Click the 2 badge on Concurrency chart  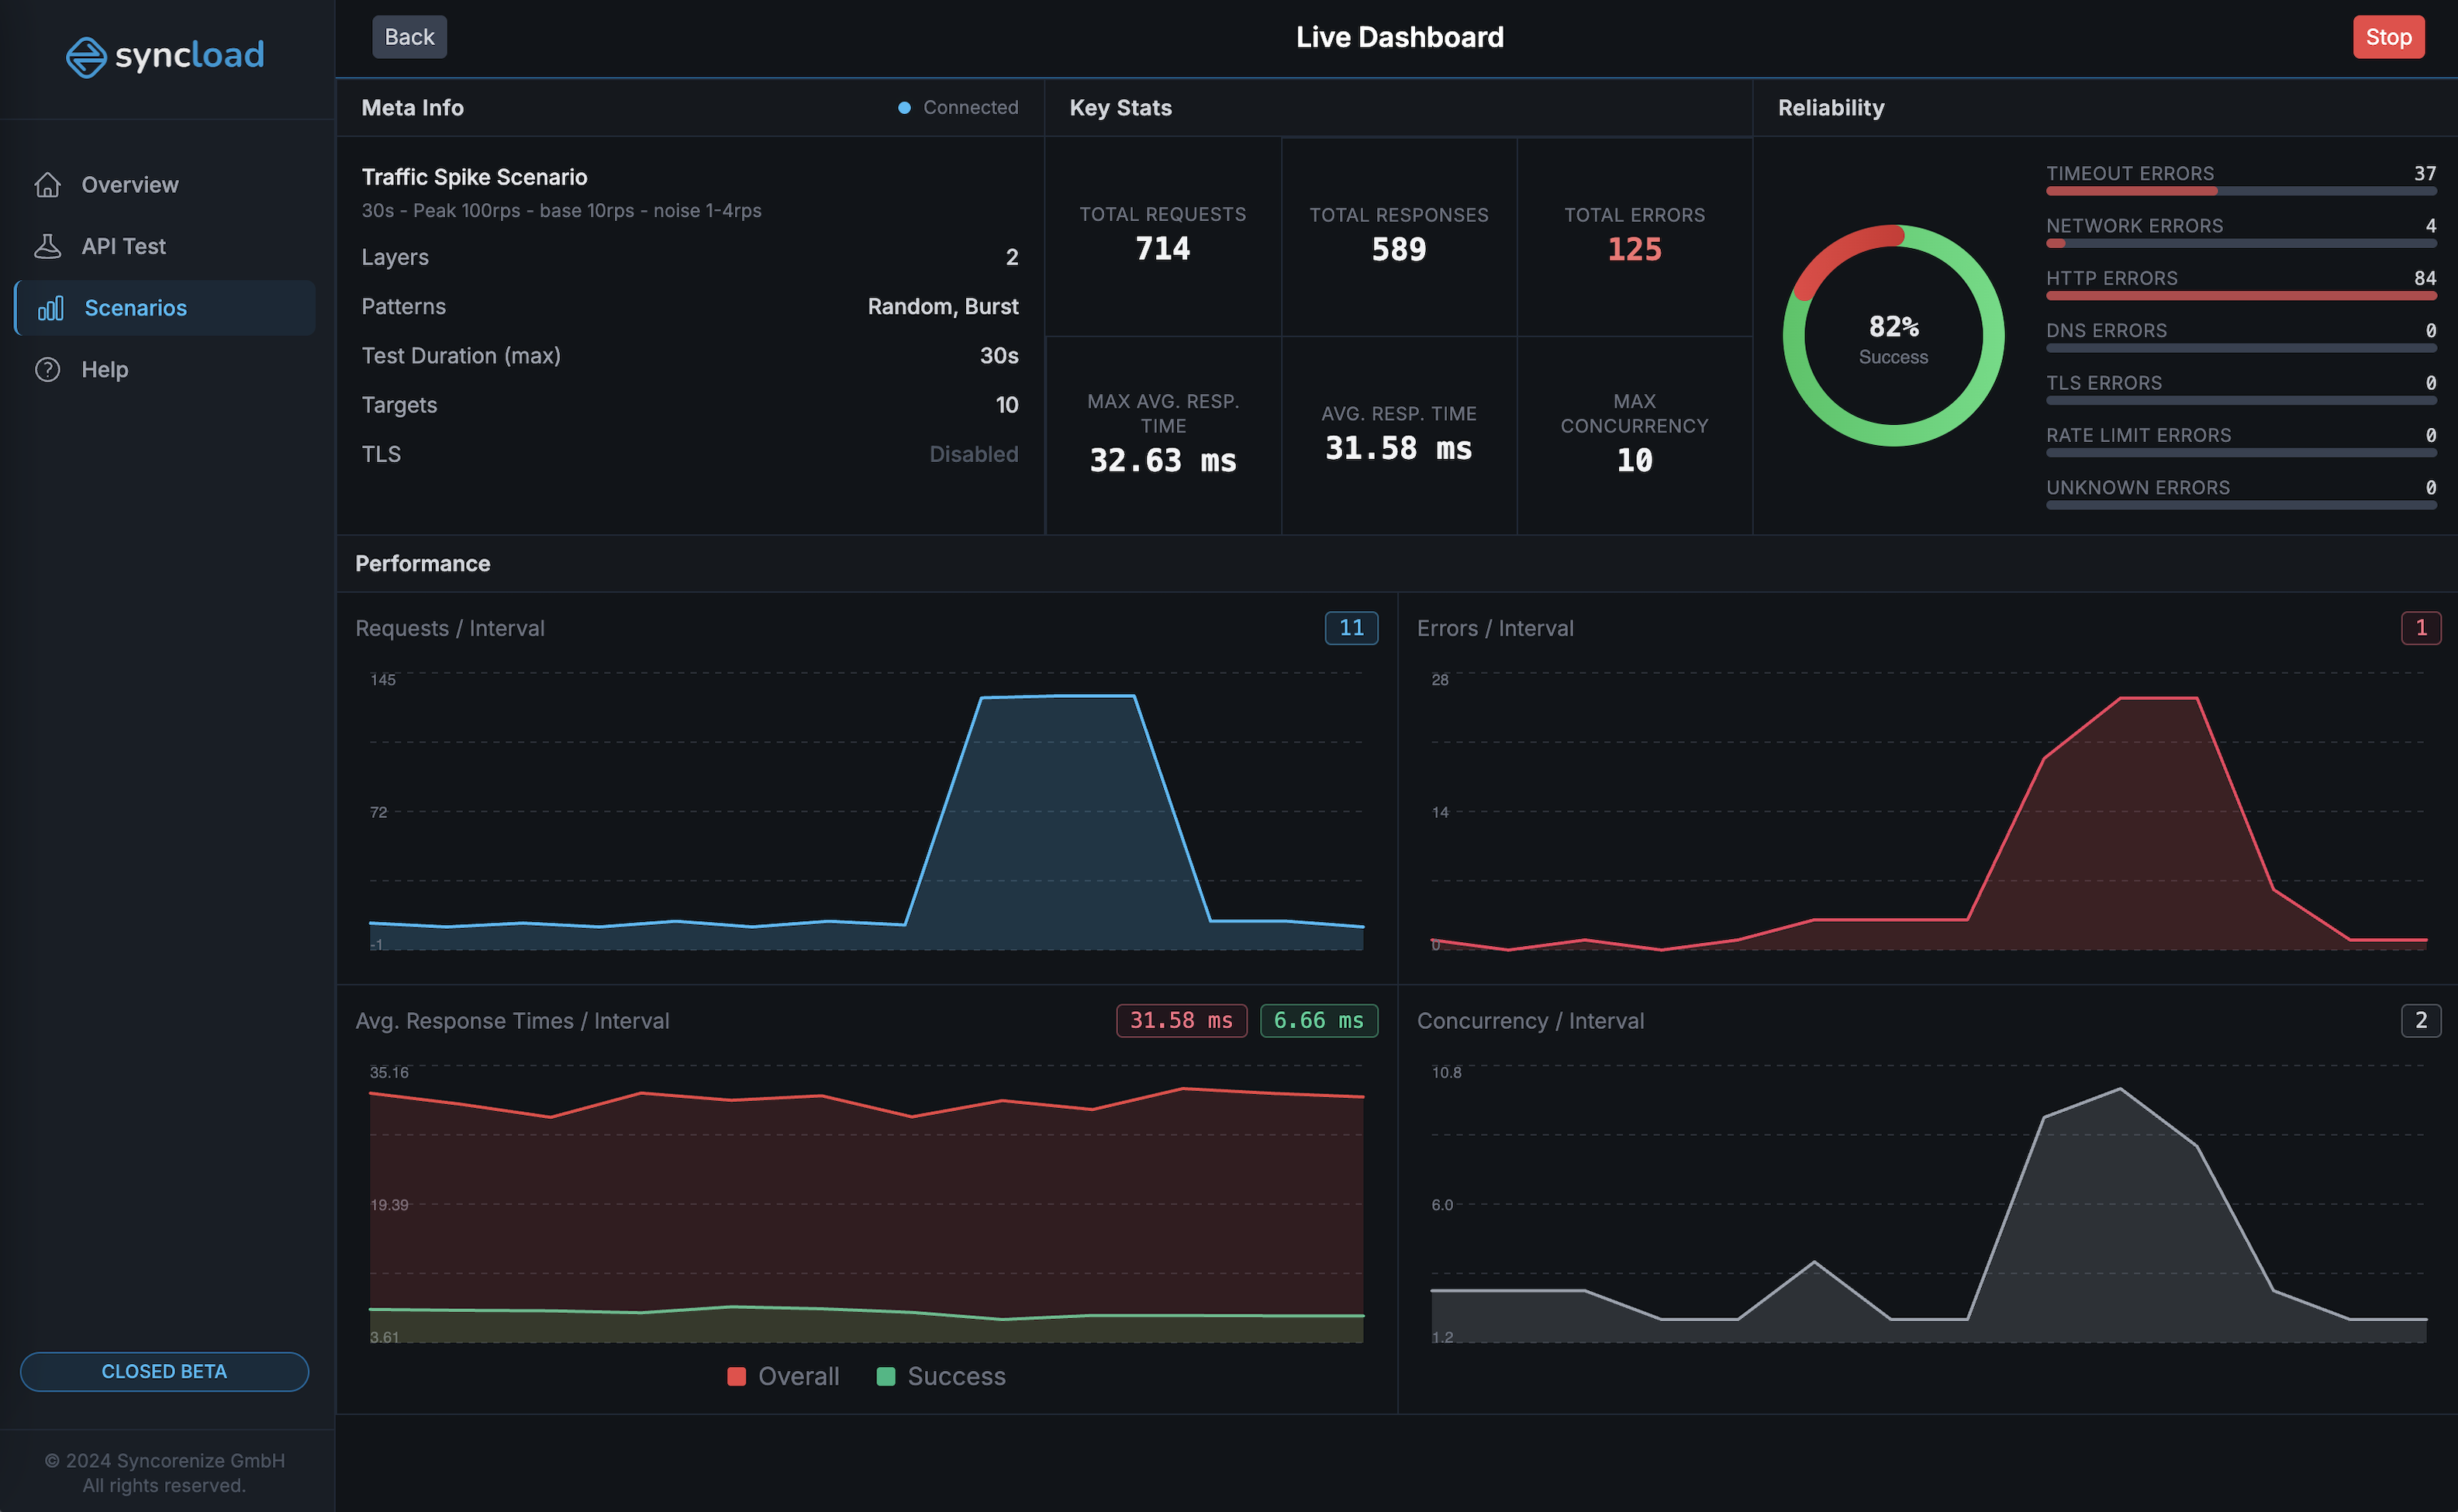click(x=2421, y=1021)
